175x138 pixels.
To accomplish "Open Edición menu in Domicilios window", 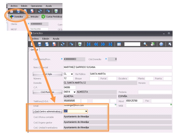I will pos(46,39).
